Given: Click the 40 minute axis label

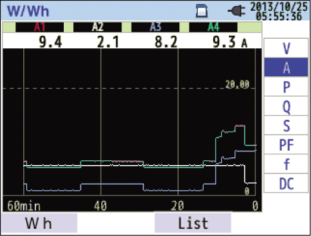Looking at the screenshot, I should [100, 206].
